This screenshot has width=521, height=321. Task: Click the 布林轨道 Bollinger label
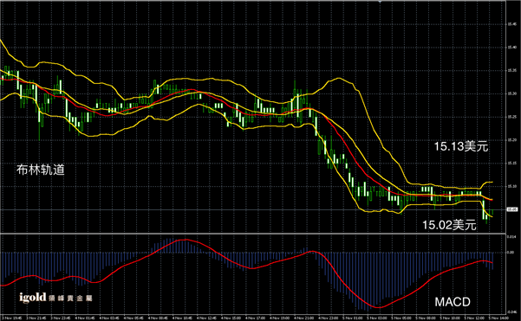41,170
